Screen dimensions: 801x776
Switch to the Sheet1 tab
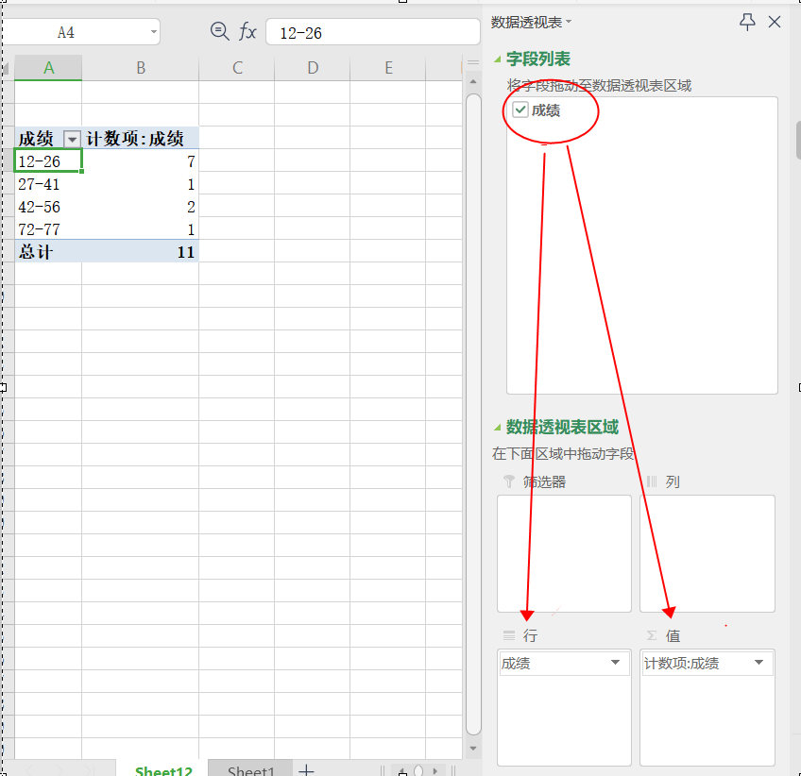tap(251, 770)
